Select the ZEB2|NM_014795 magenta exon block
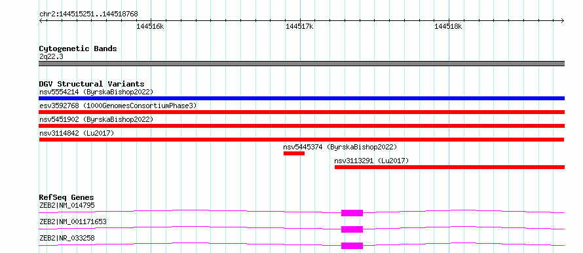 click(352, 213)
